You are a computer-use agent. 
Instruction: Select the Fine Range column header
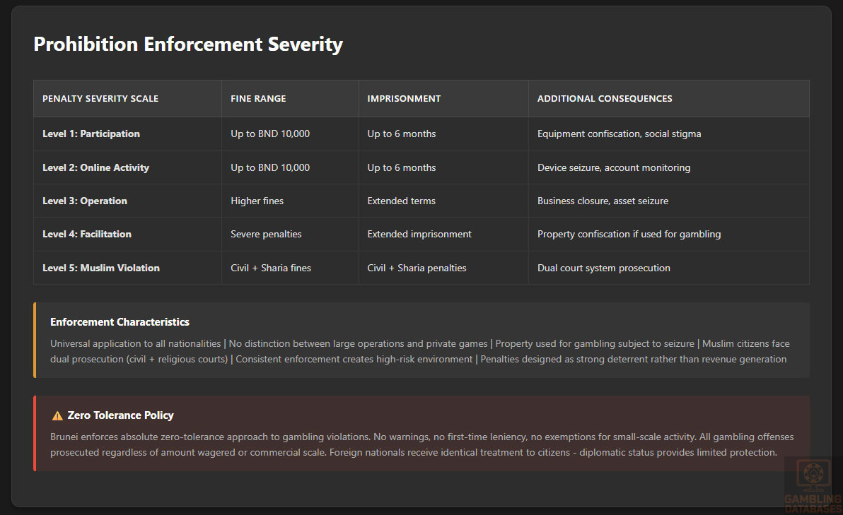click(x=258, y=99)
